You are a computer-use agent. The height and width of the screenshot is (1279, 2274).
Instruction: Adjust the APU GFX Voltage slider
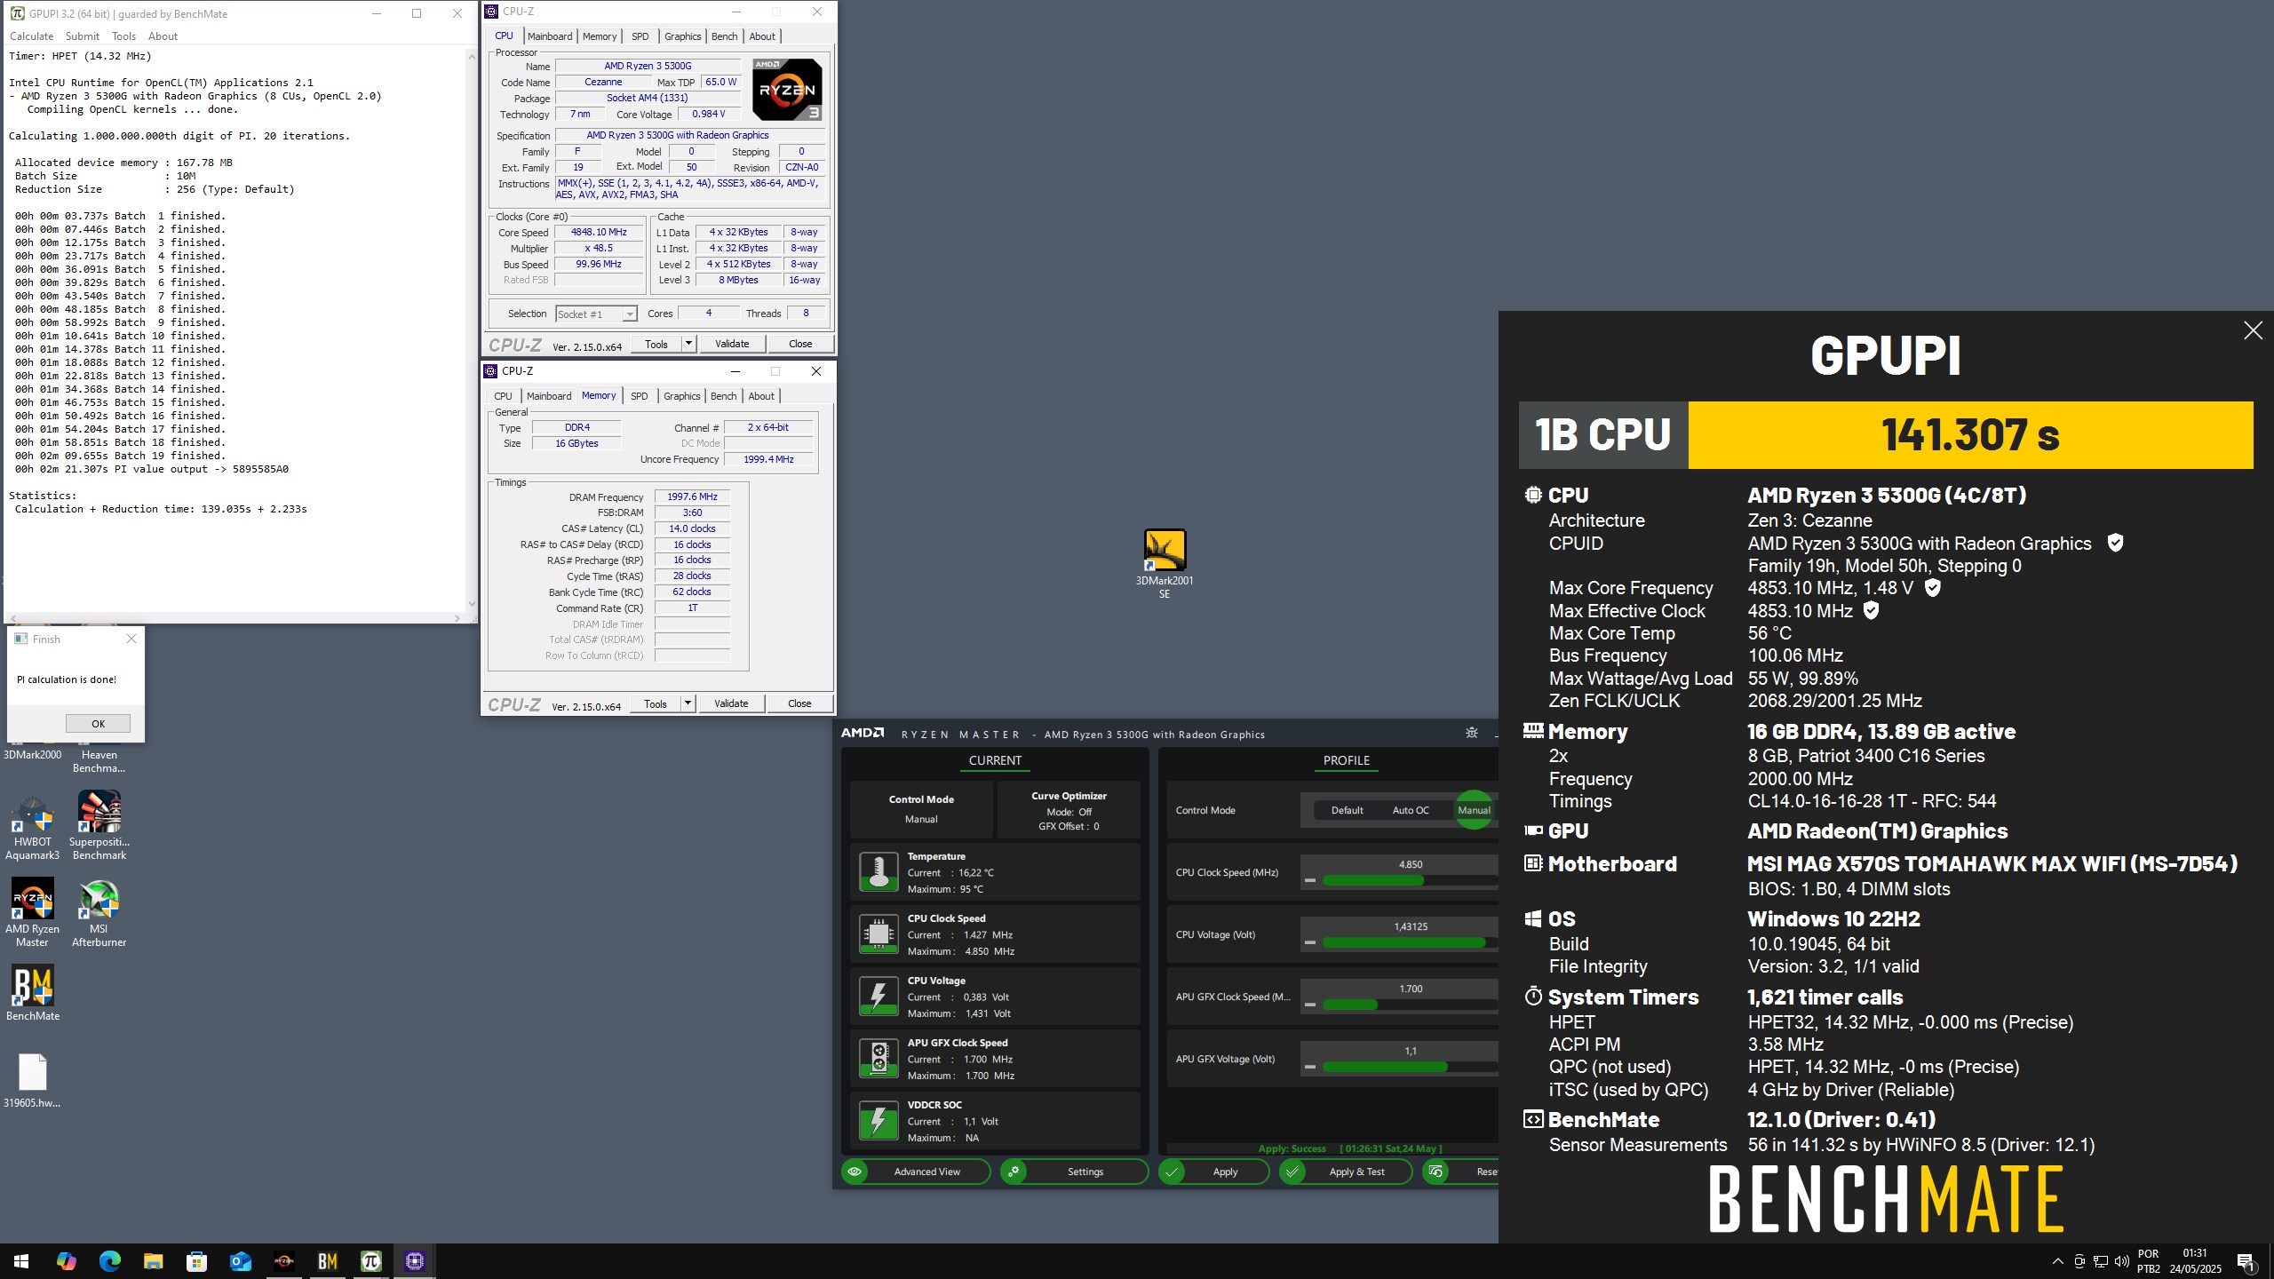(1410, 1067)
